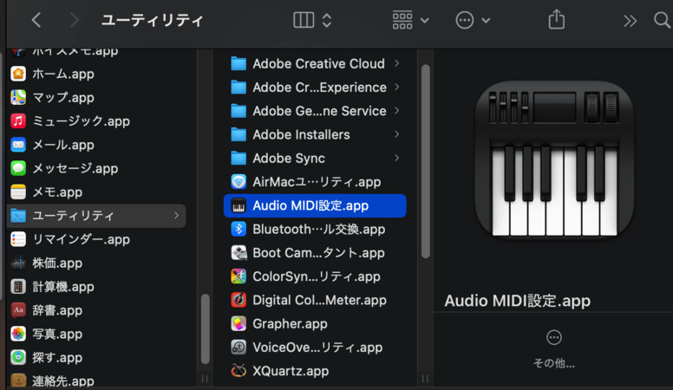673x390 pixels.
Task: Select 探す.app icon
Action: [x=18, y=357]
